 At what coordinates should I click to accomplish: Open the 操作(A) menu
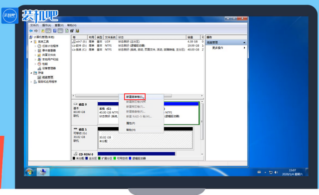point(46,25)
